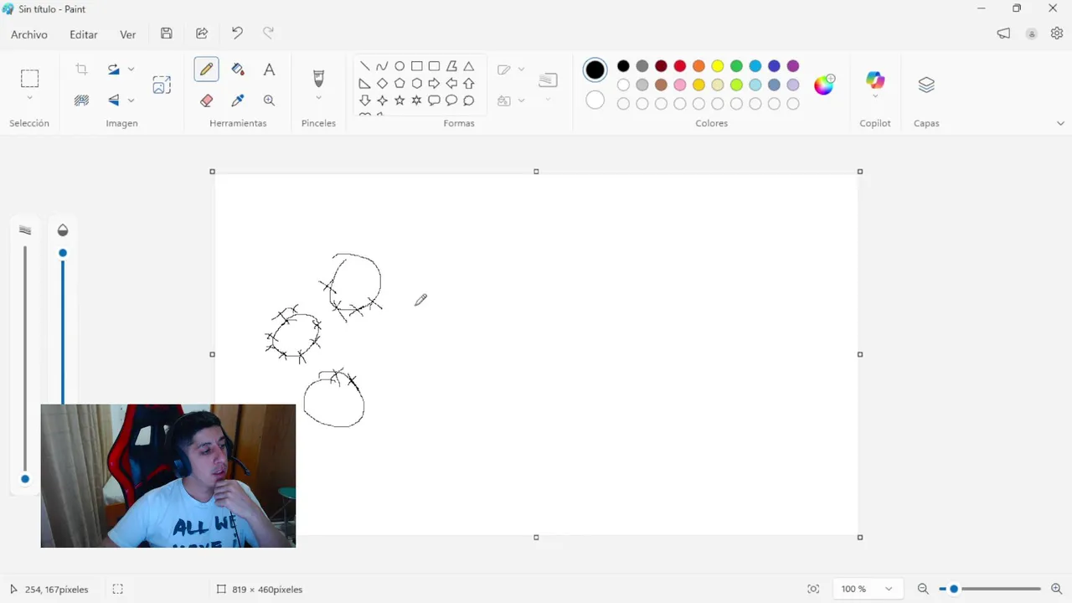Expand the Flip options arrow
The image size is (1072, 603).
click(x=131, y=100)
